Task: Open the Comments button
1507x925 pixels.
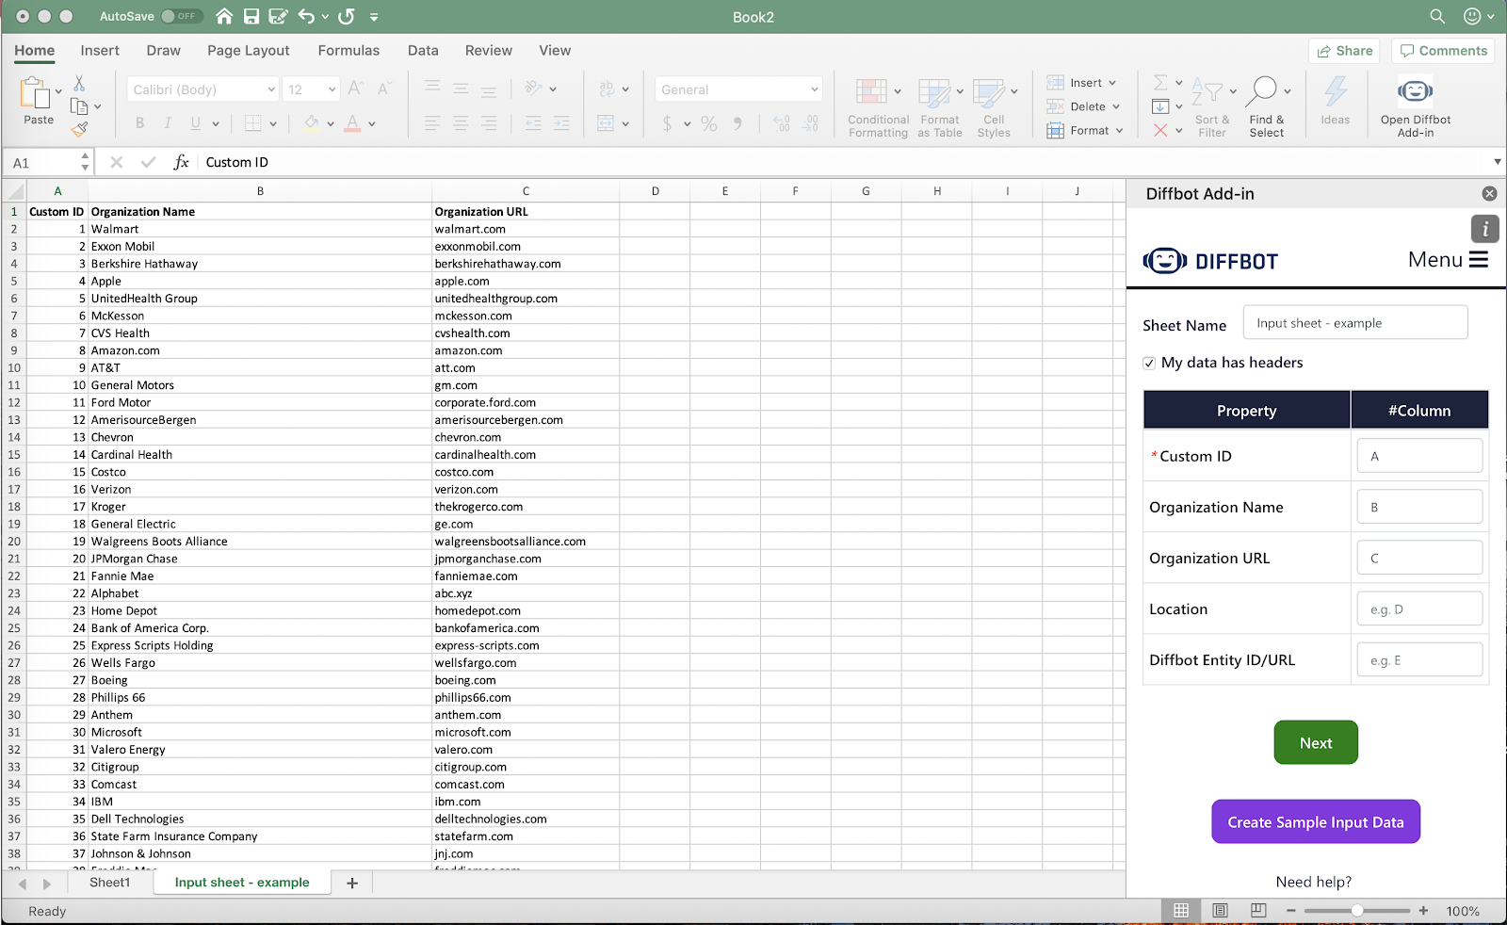Action: pos(1444,51)
